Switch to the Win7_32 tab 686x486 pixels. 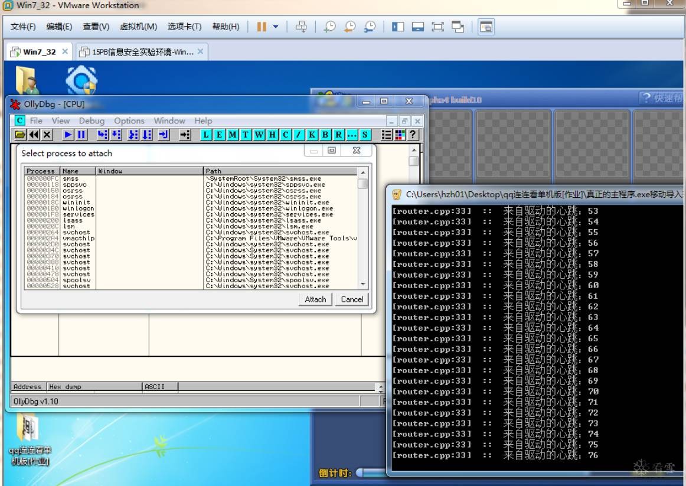(38, 51)
